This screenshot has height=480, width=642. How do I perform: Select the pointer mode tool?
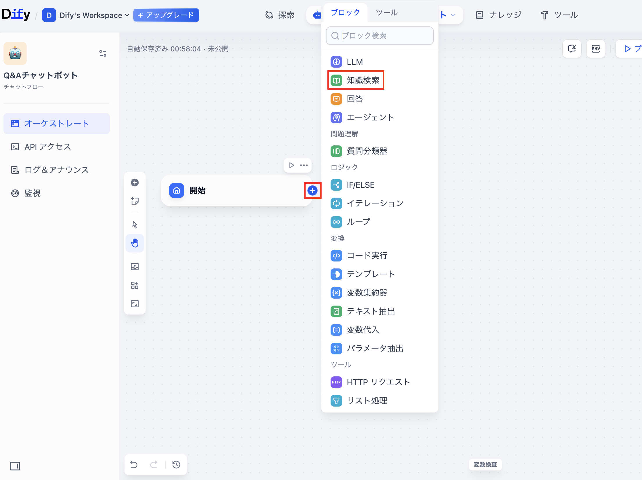pyautogui.click(x=135, y=224)
